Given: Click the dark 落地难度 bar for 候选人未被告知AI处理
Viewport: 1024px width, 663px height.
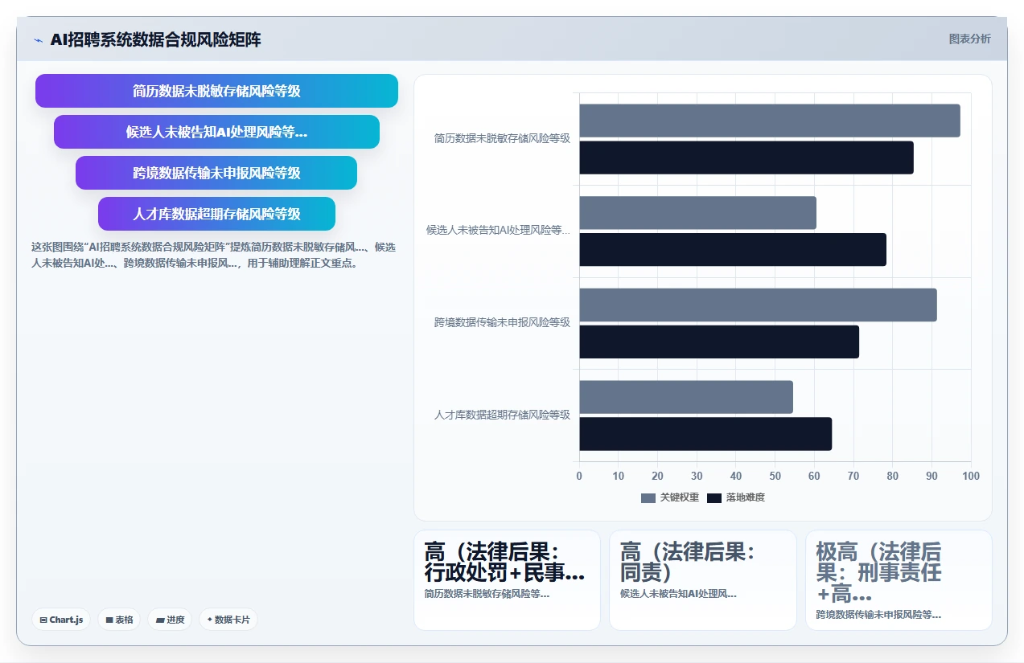Looking at the screenshot, I should point(733,250).
